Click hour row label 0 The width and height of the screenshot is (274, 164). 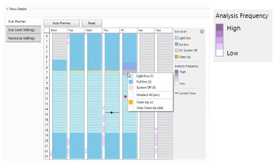[x=47, y=36]
